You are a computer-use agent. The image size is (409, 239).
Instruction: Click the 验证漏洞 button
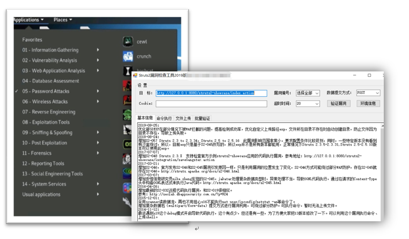338,104
